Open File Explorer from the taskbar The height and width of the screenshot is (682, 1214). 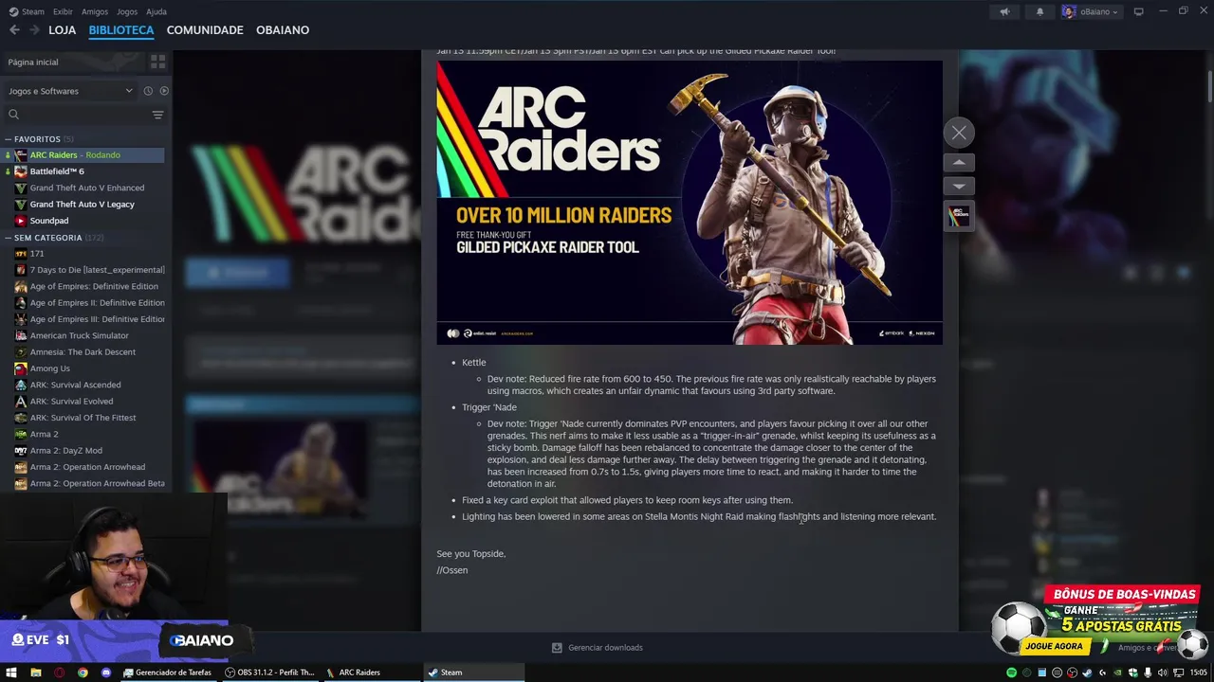coord(35,673)
